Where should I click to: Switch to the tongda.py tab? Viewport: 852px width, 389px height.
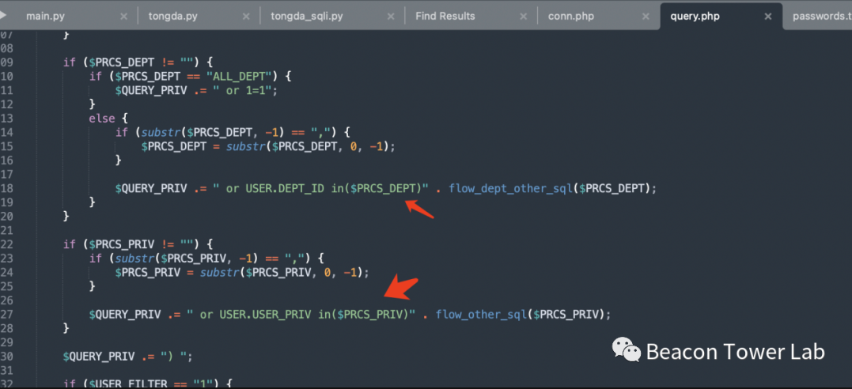click(x=172, y=17)
